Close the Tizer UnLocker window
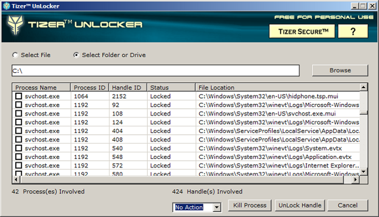This screenshot has width=379, height=217. click(372, 6)
